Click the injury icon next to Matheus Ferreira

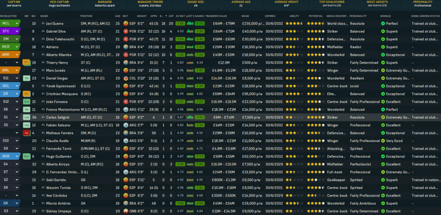click(26, 133)
